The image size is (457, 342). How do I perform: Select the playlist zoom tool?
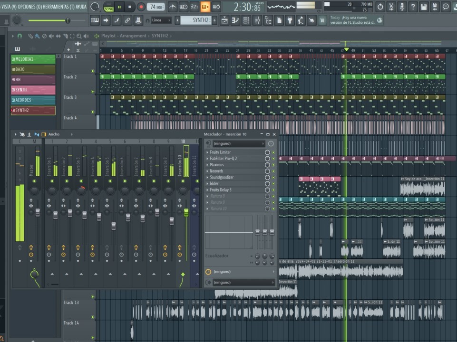click(x=79, y=36)
